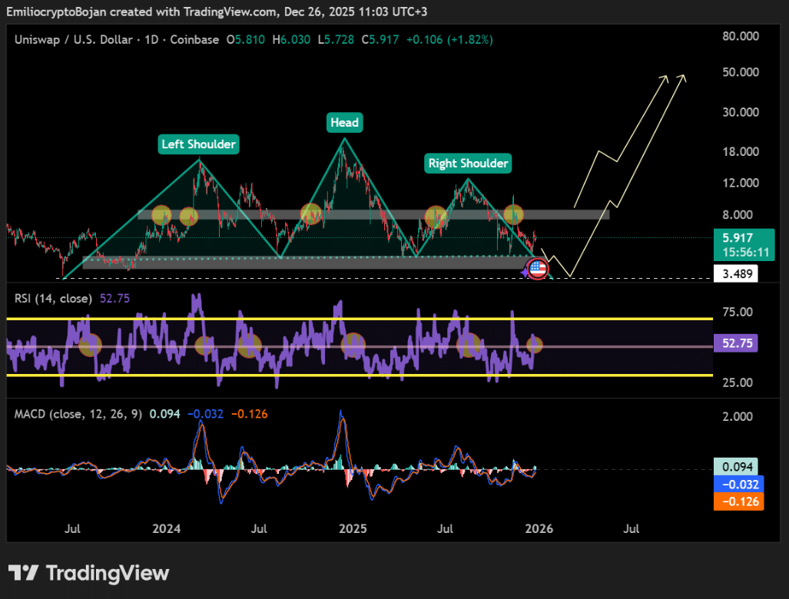Click the white 3.489 price level label
This screenshot has width=789, height=599.
735,273
